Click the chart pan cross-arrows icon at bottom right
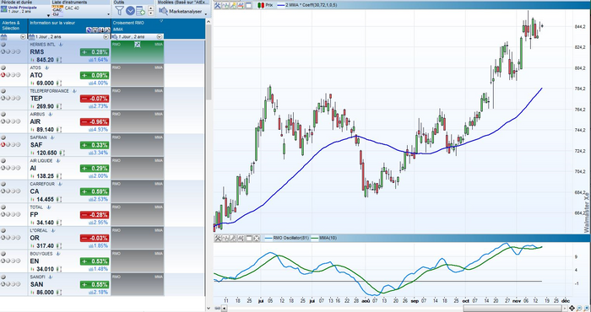 point(572,309)
